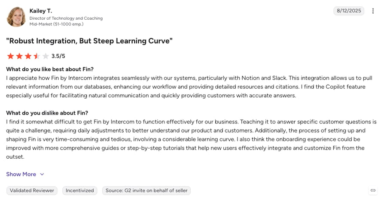The image size is (384, 202).
Task: Click the half-filled fourth star
Action: point(37,56)
